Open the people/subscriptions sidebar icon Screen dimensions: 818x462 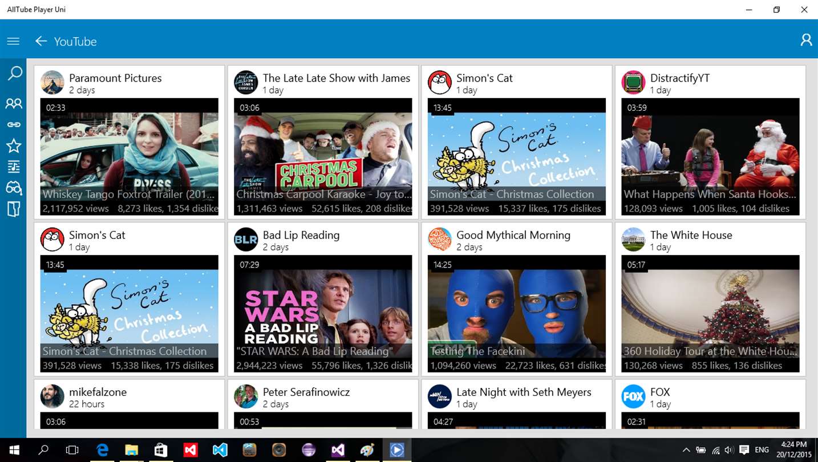click(14, 103)
